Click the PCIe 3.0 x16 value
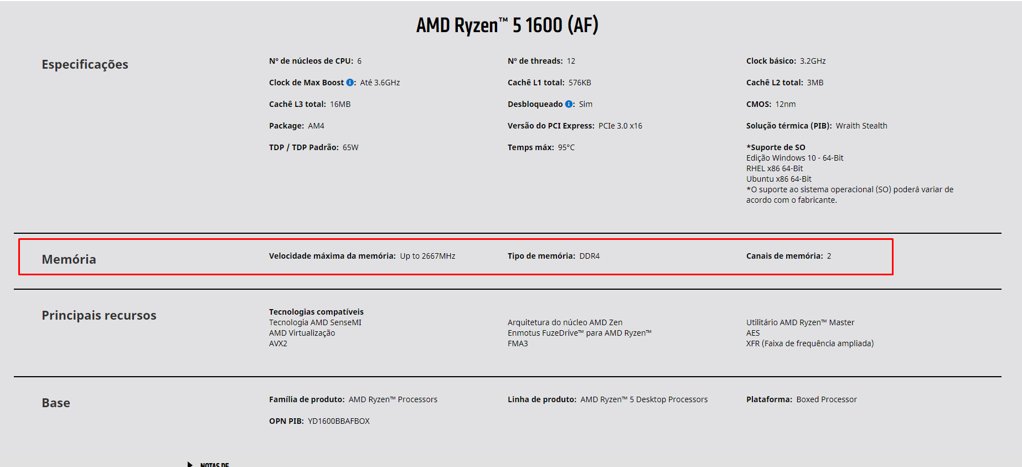This screenshot has width=1022, height=467. [x=620, y=126]
